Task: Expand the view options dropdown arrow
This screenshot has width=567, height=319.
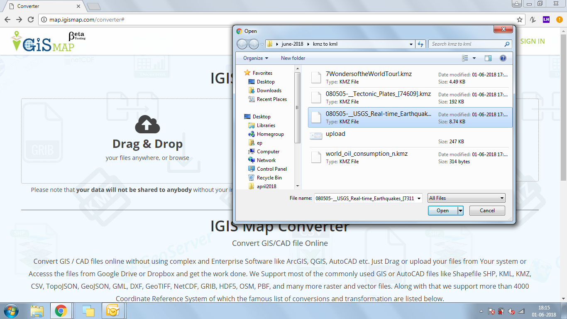Action: click(x=474, y=58)
